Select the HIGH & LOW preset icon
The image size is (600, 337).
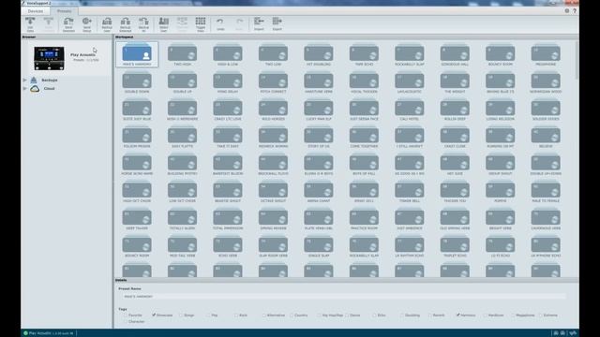(x=228, y=53)
